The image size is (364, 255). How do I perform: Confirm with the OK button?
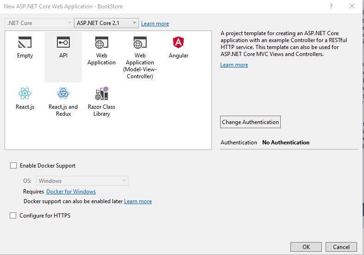pos(306,247)
